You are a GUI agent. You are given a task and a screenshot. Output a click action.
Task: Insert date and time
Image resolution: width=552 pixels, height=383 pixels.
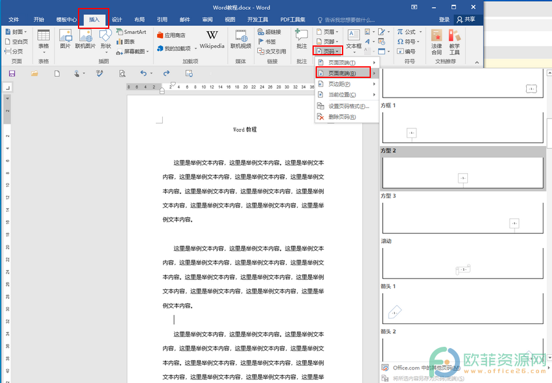(x=382, y=42)
